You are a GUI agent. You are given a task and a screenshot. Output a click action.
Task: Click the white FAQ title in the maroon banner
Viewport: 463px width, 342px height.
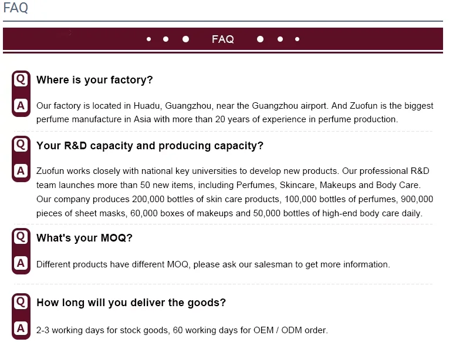click(x=223, y=39)
